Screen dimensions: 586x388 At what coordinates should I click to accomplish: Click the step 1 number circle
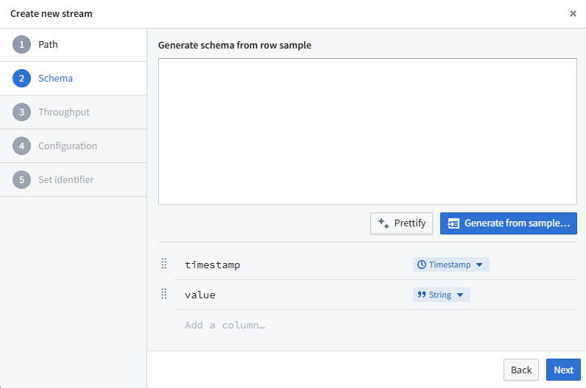(x=22, y=45)
